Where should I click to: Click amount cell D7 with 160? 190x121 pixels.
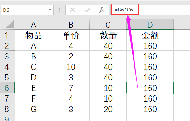[150, 98]
